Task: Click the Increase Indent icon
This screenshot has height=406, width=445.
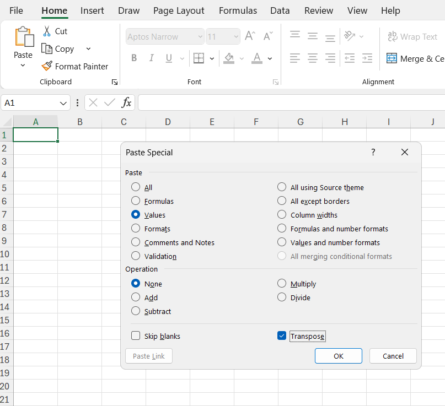Action: click(x=367, y=58)
